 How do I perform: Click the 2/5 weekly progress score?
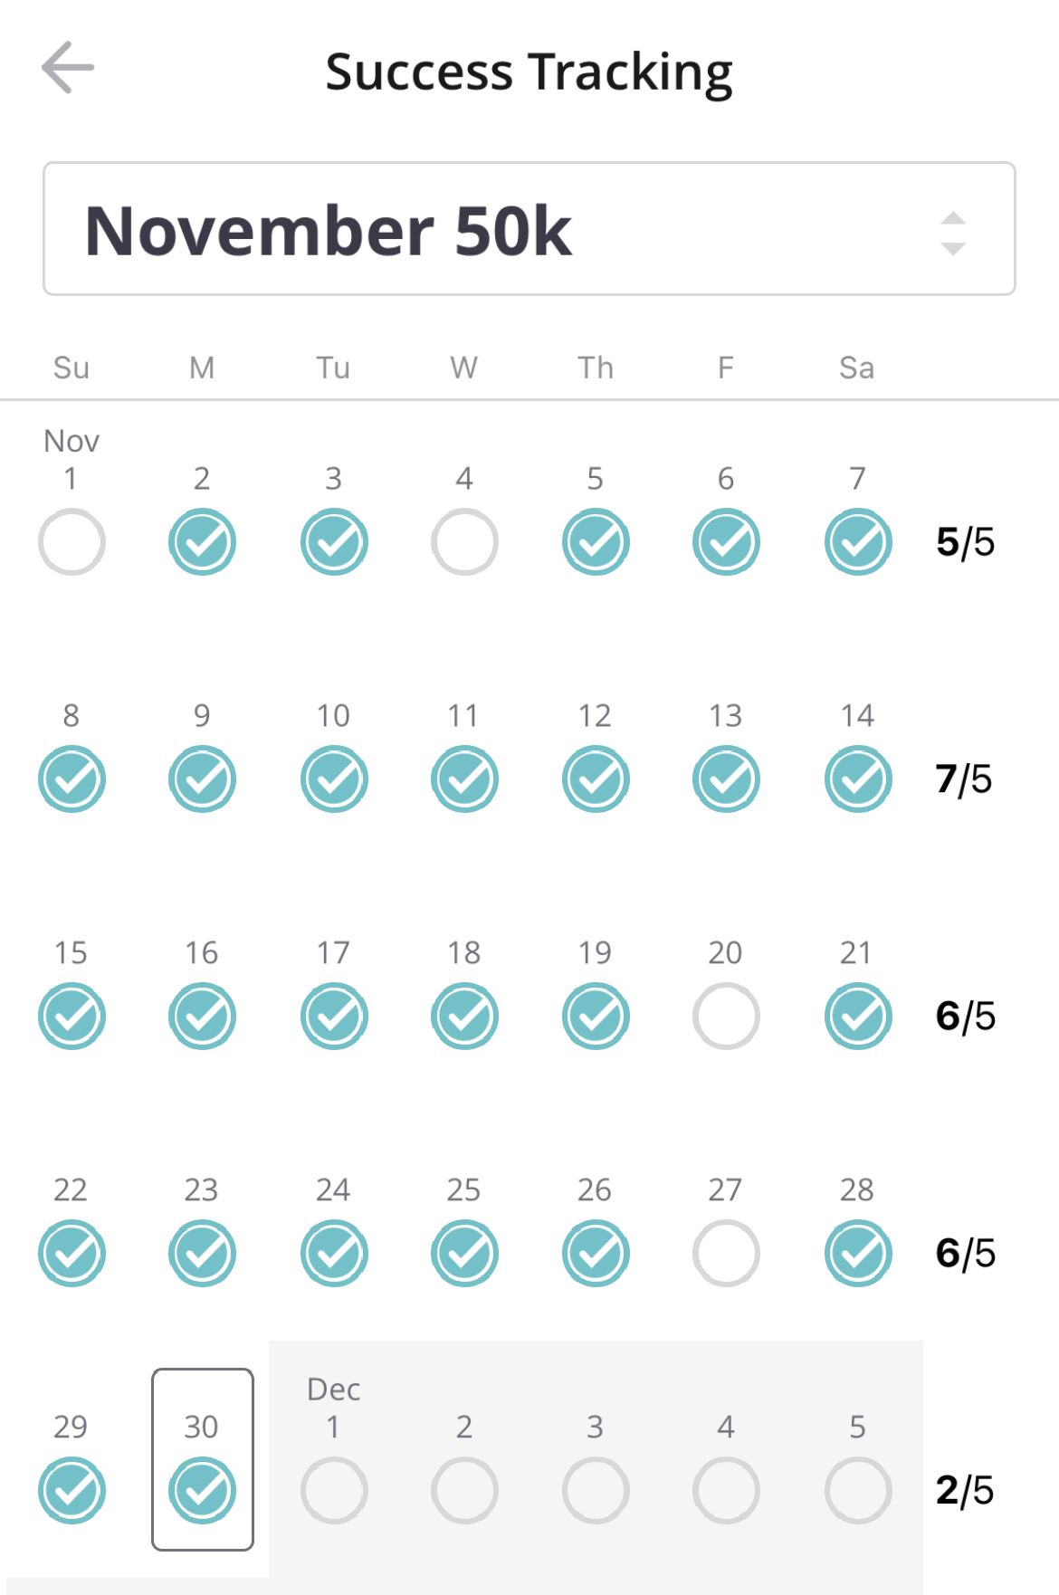click(964, 1491)
